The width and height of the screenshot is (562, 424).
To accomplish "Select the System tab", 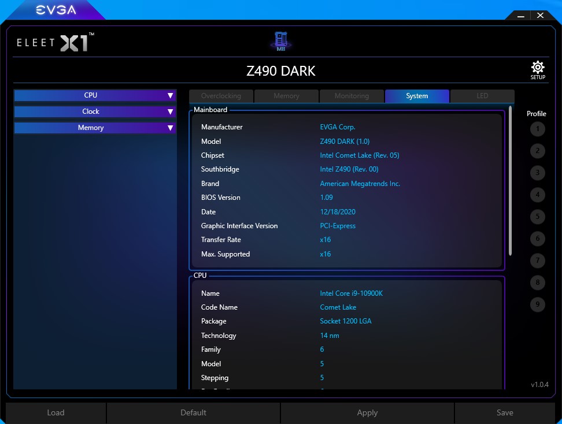I will pos(417,96).
